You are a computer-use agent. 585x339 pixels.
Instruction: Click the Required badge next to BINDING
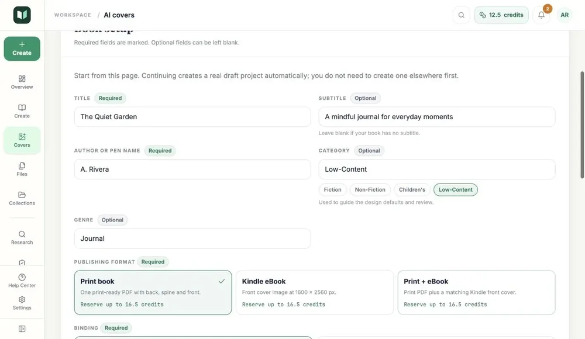(116, 328)
